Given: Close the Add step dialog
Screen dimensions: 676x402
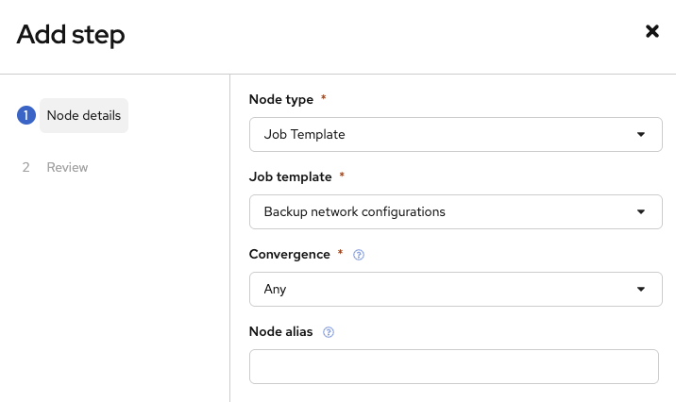Looking at the screenshot, I should click(651, 31).
